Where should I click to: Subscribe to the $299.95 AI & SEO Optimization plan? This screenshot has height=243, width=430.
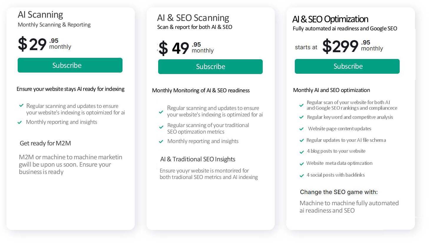347,66
